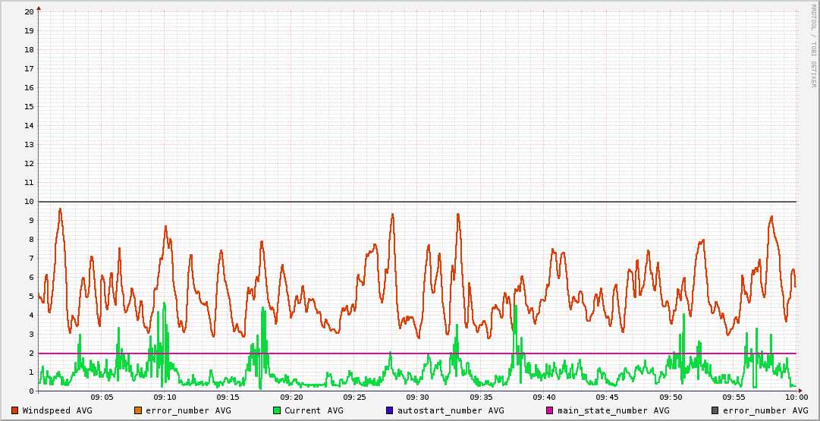Click the value 10 on the y-axis
The height and width of the screenshot is (421, 820).
[28, 201]
